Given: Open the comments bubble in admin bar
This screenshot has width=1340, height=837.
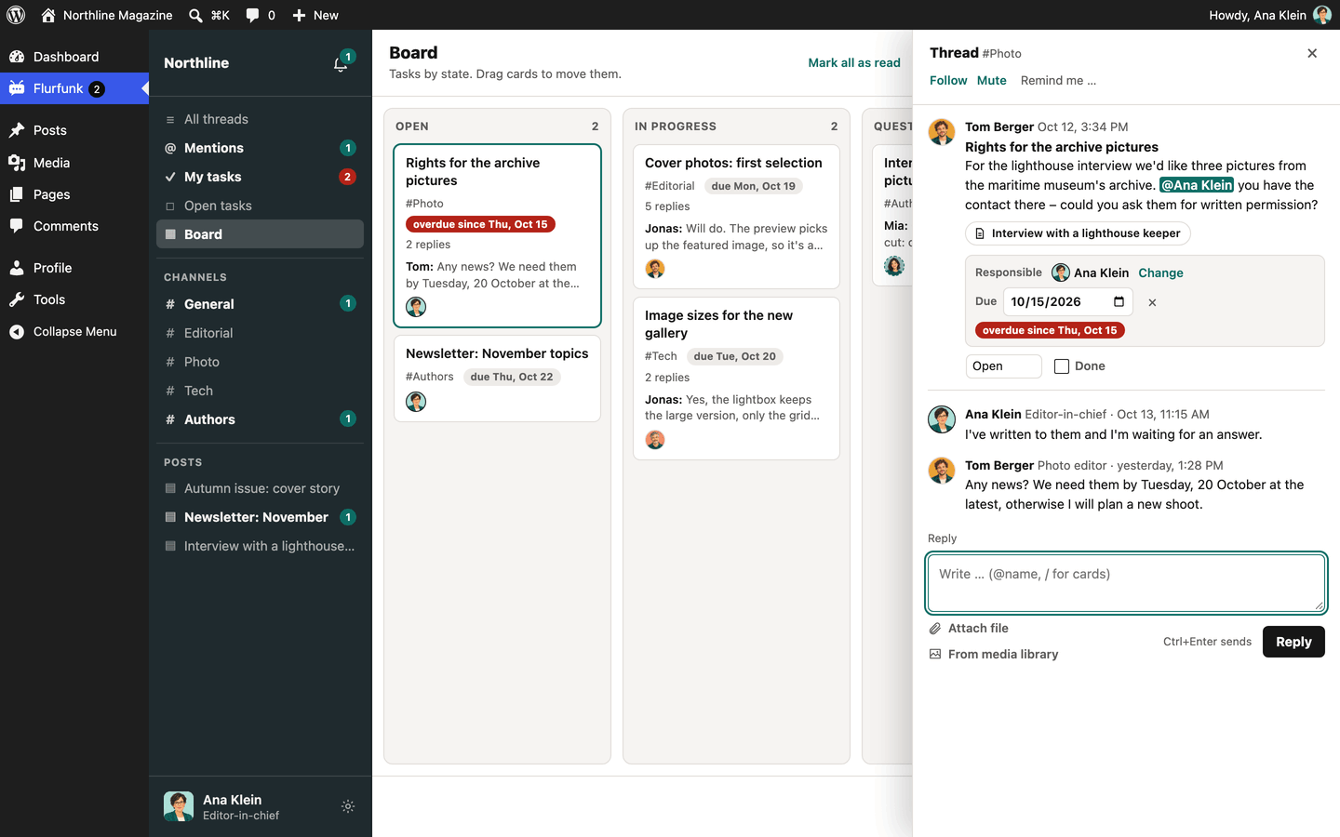Looking at the screenshot, I should point(252,15).
